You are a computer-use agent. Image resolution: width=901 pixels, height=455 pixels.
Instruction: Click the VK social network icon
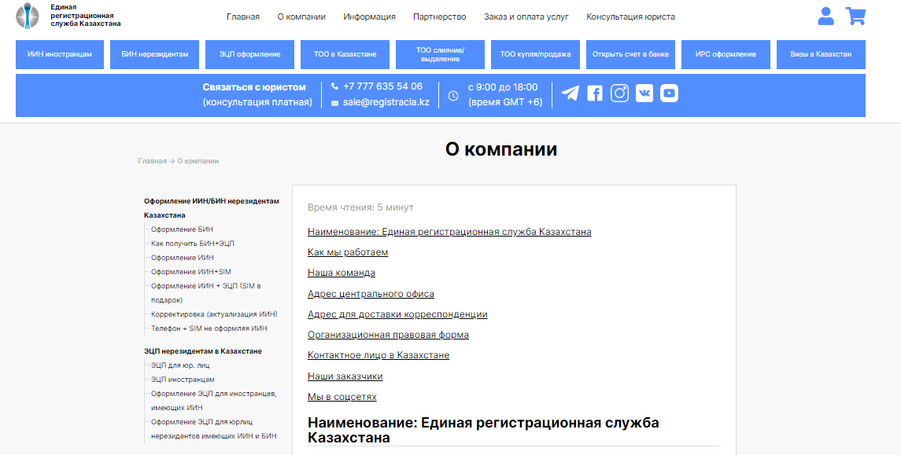click(644, 94)
